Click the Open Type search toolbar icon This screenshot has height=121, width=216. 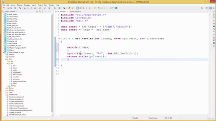coord(73,8)
